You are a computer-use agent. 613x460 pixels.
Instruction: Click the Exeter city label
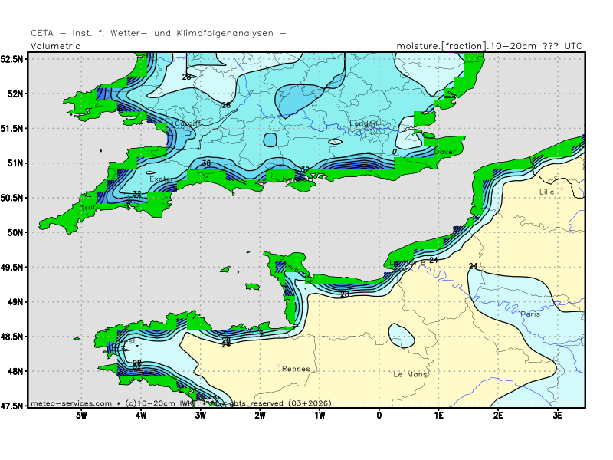[x=162, y=179]
